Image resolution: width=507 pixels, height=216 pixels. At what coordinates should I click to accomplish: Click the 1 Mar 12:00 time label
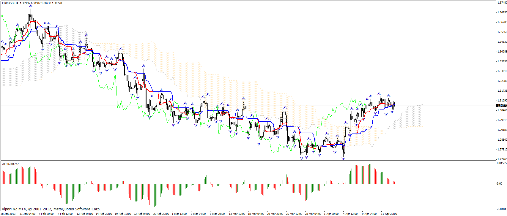[179, 214]
